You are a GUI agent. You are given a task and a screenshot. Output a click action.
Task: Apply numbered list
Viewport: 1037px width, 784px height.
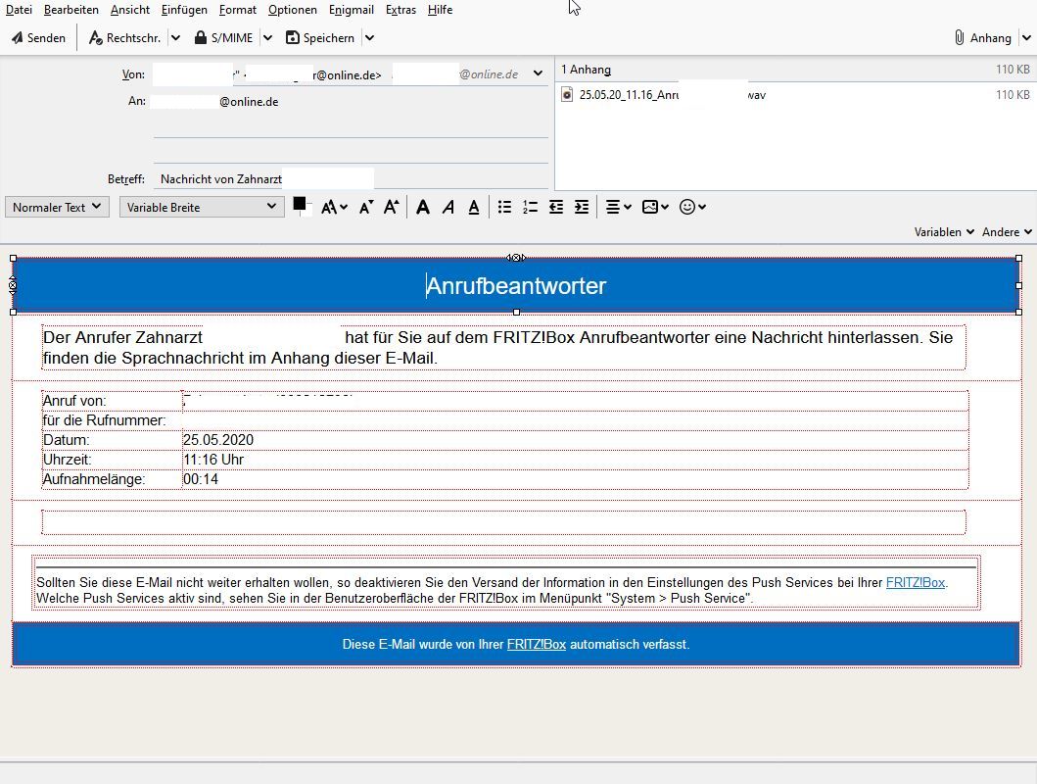tap(530, 207)
